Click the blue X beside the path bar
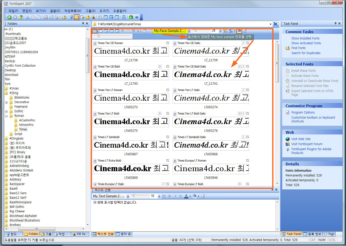The height and width of the screenshot is (246, 346). coord(275,24)
